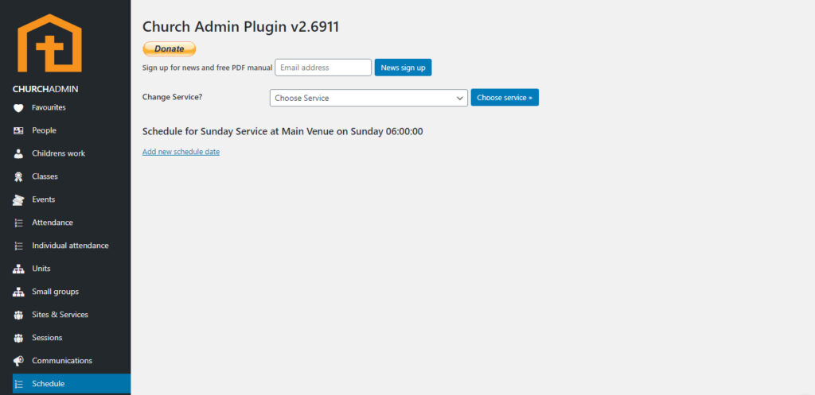815x395 pixels.
Task: Open the Choose Service dropdown
Action: pos(369,98)
